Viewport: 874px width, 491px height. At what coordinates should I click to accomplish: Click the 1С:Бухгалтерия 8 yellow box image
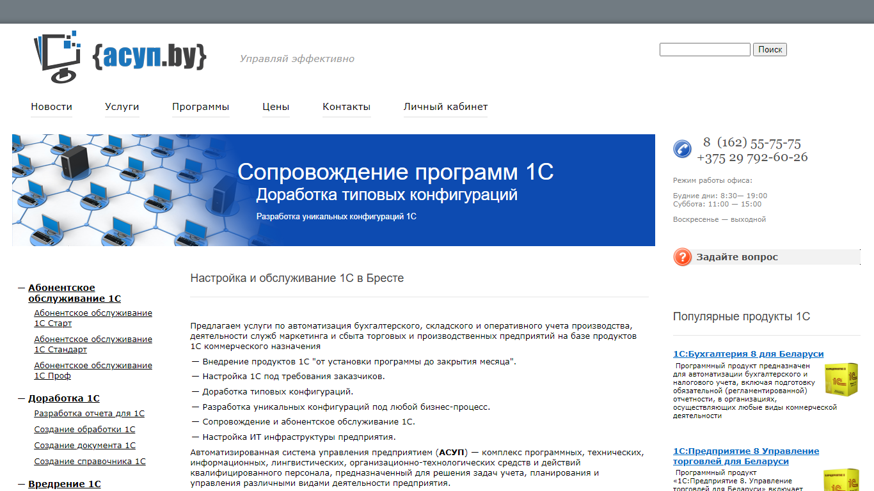click(x=841, y=379)
